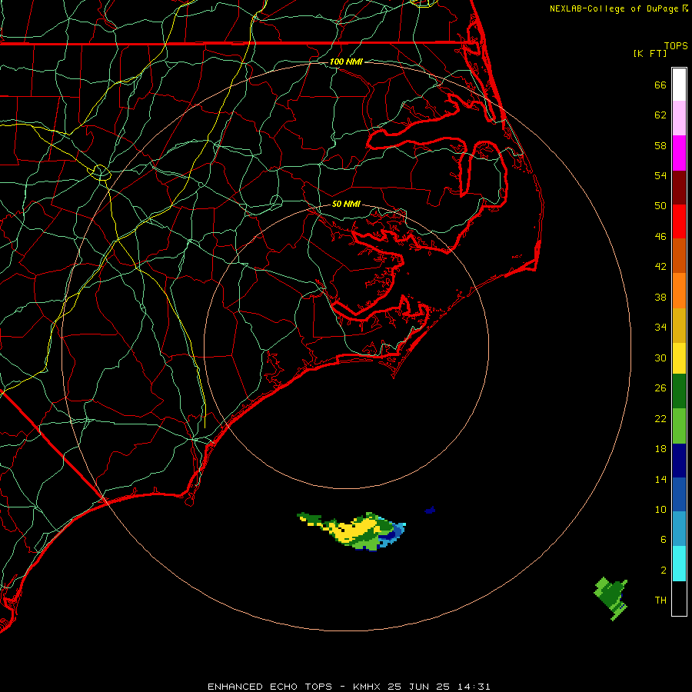Click the light green legend swatch

(x=679, y=426)
